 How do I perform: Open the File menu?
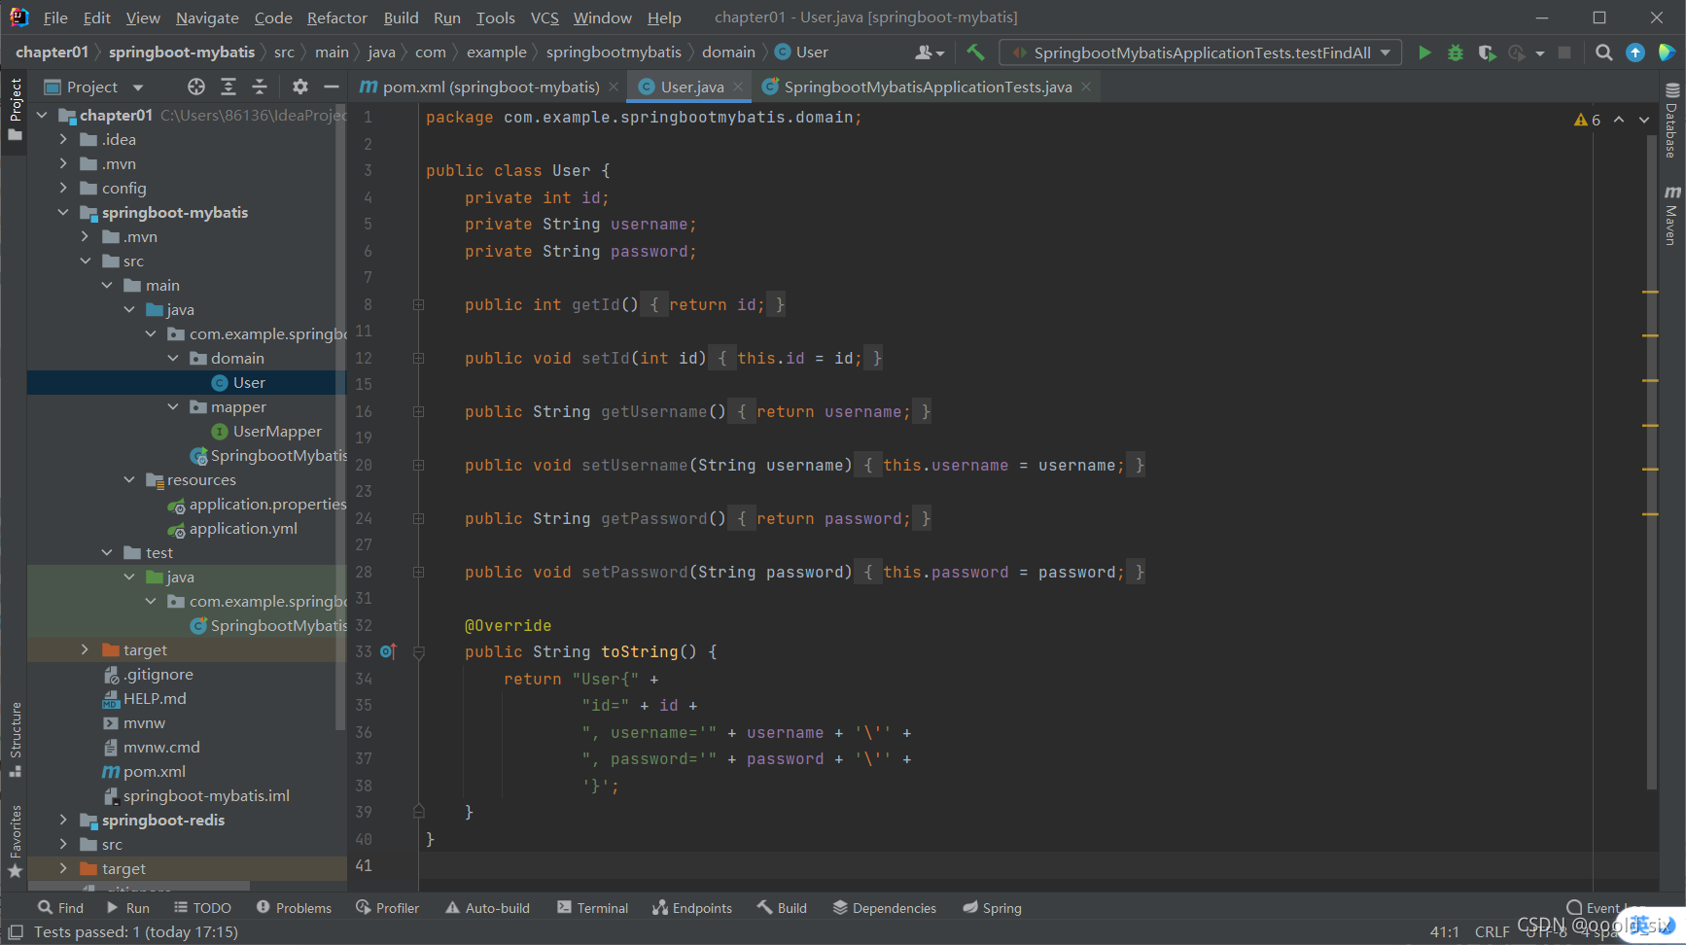click(55, 17)
